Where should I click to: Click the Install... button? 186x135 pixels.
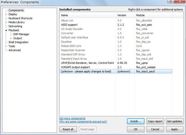(136, 121)
